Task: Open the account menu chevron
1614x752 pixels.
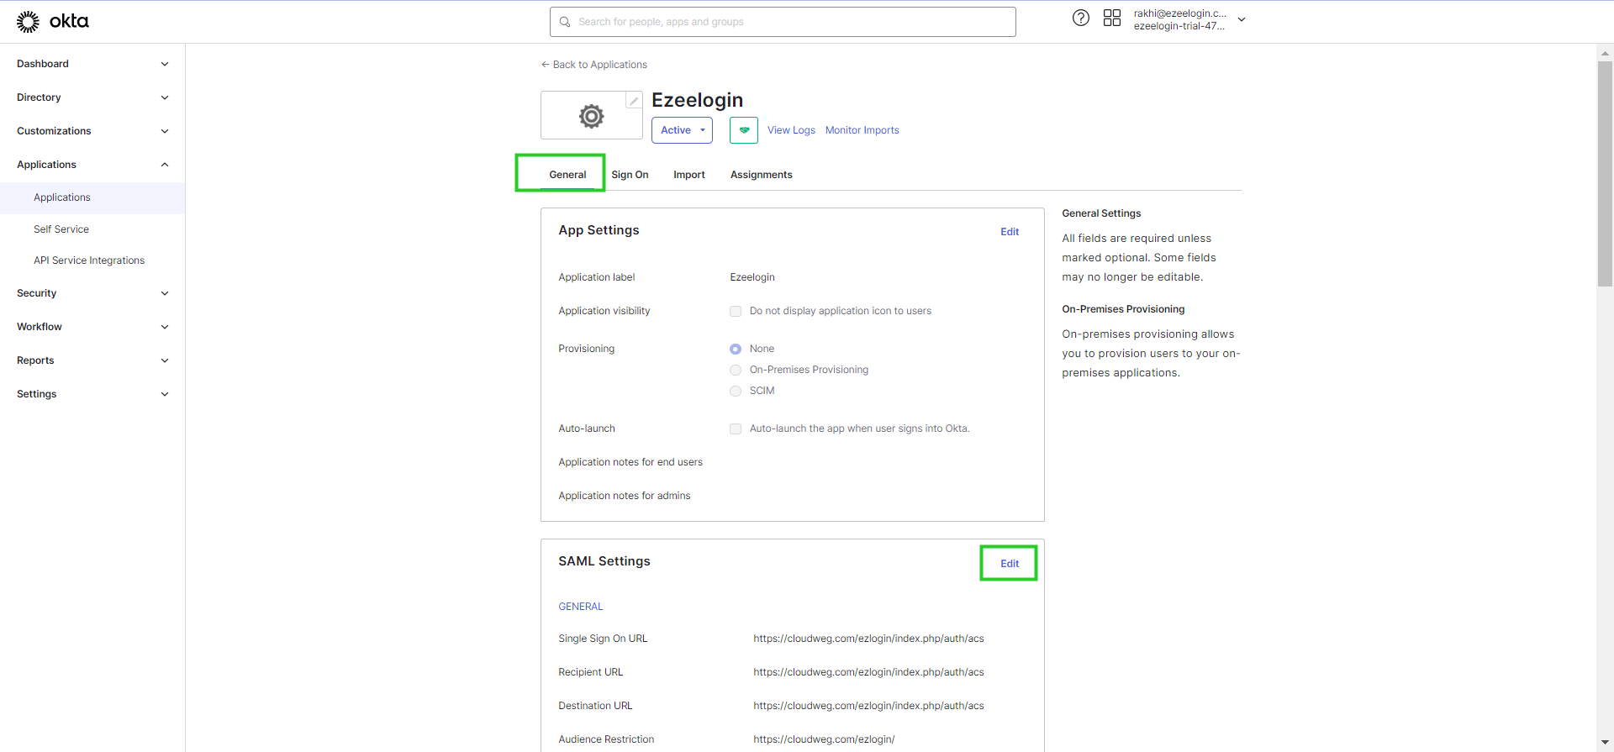Action: [1242, 19]
